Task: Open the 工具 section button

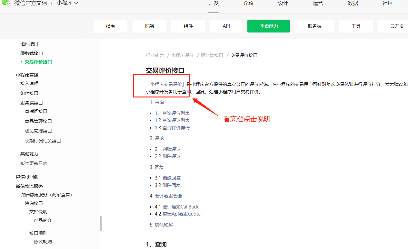Action: pyautogui.click(x=356, y=26)
